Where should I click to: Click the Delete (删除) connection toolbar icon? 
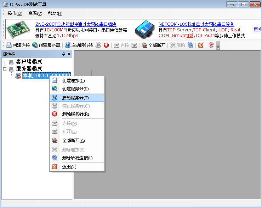click(x=173, y=45)
